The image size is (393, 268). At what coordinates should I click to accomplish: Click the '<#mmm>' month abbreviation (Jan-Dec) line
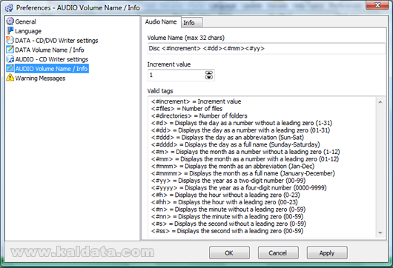233,166
